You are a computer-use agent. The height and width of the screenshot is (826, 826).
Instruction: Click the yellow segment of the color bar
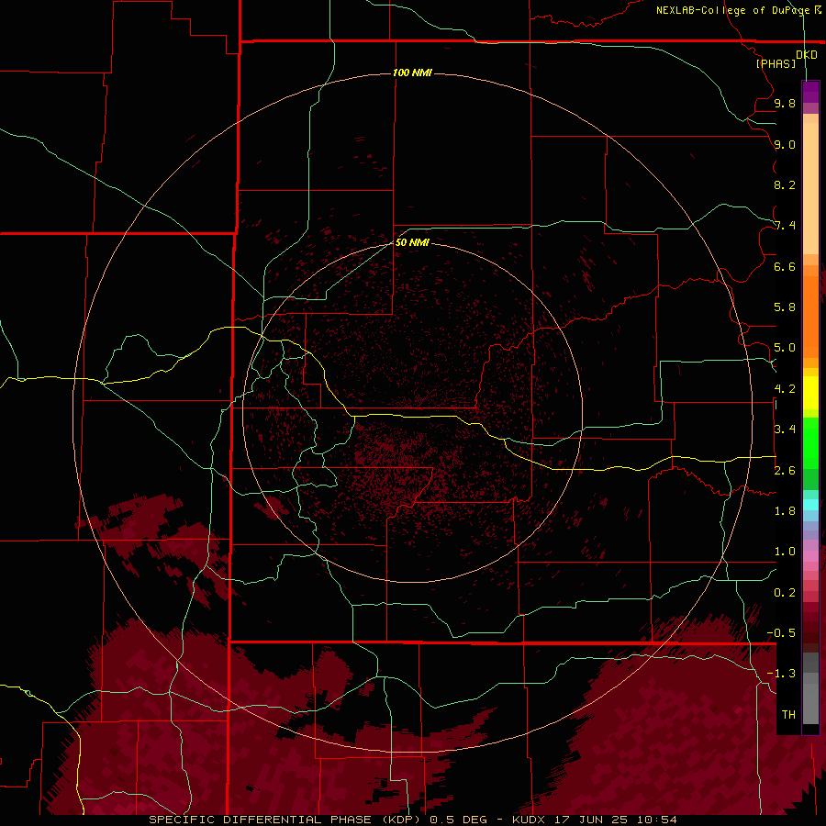810,393
